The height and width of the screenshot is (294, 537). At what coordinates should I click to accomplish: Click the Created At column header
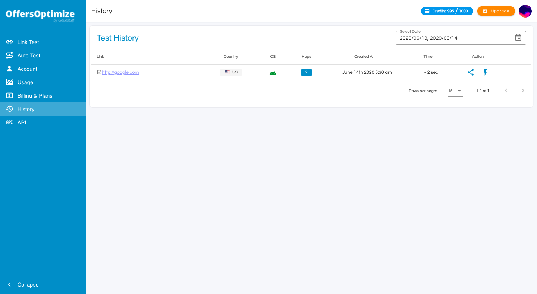click(x=364, y=57)
